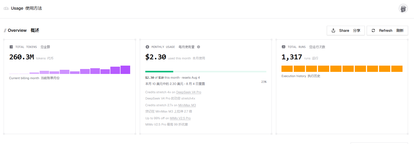Click the Share button
Screen dimensions: 414x144
click(x=346, y=30)
